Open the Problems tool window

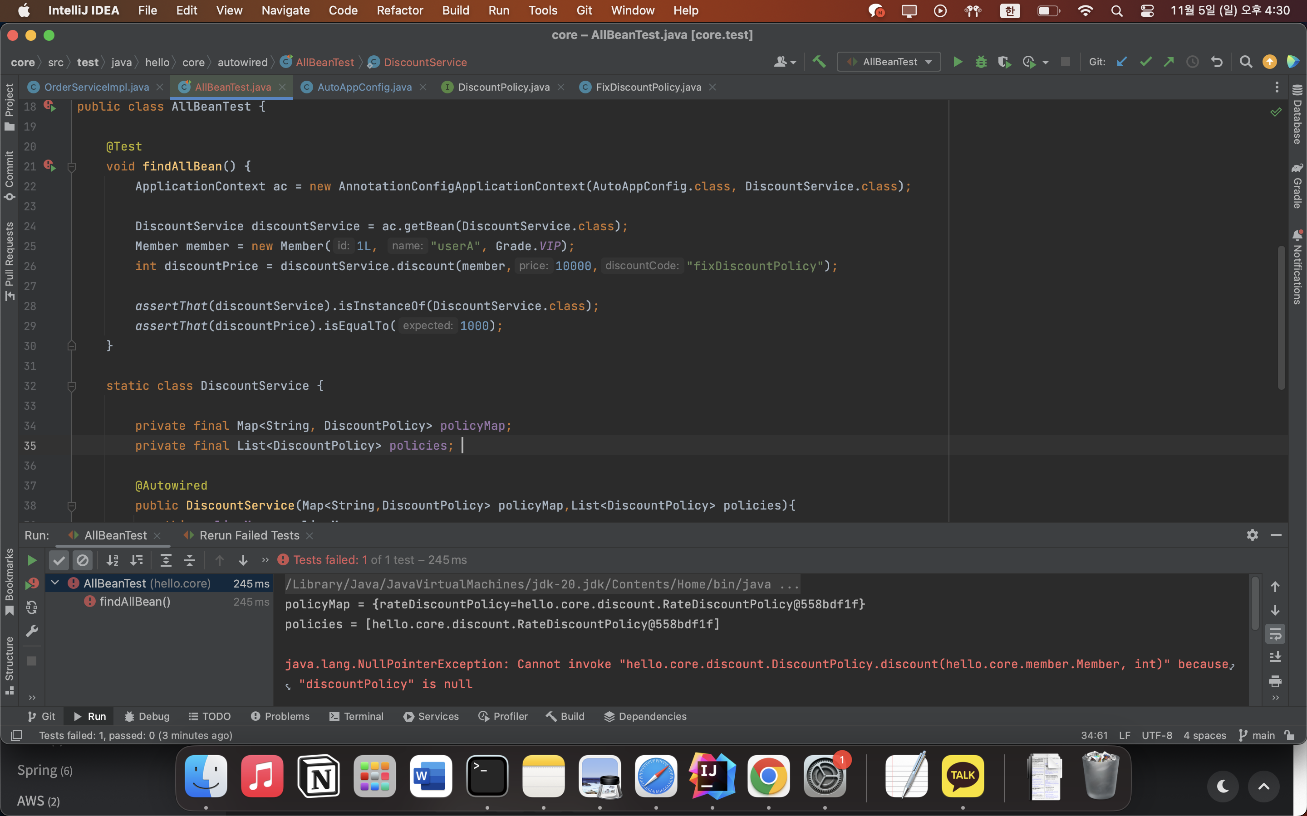pos(280,716)
